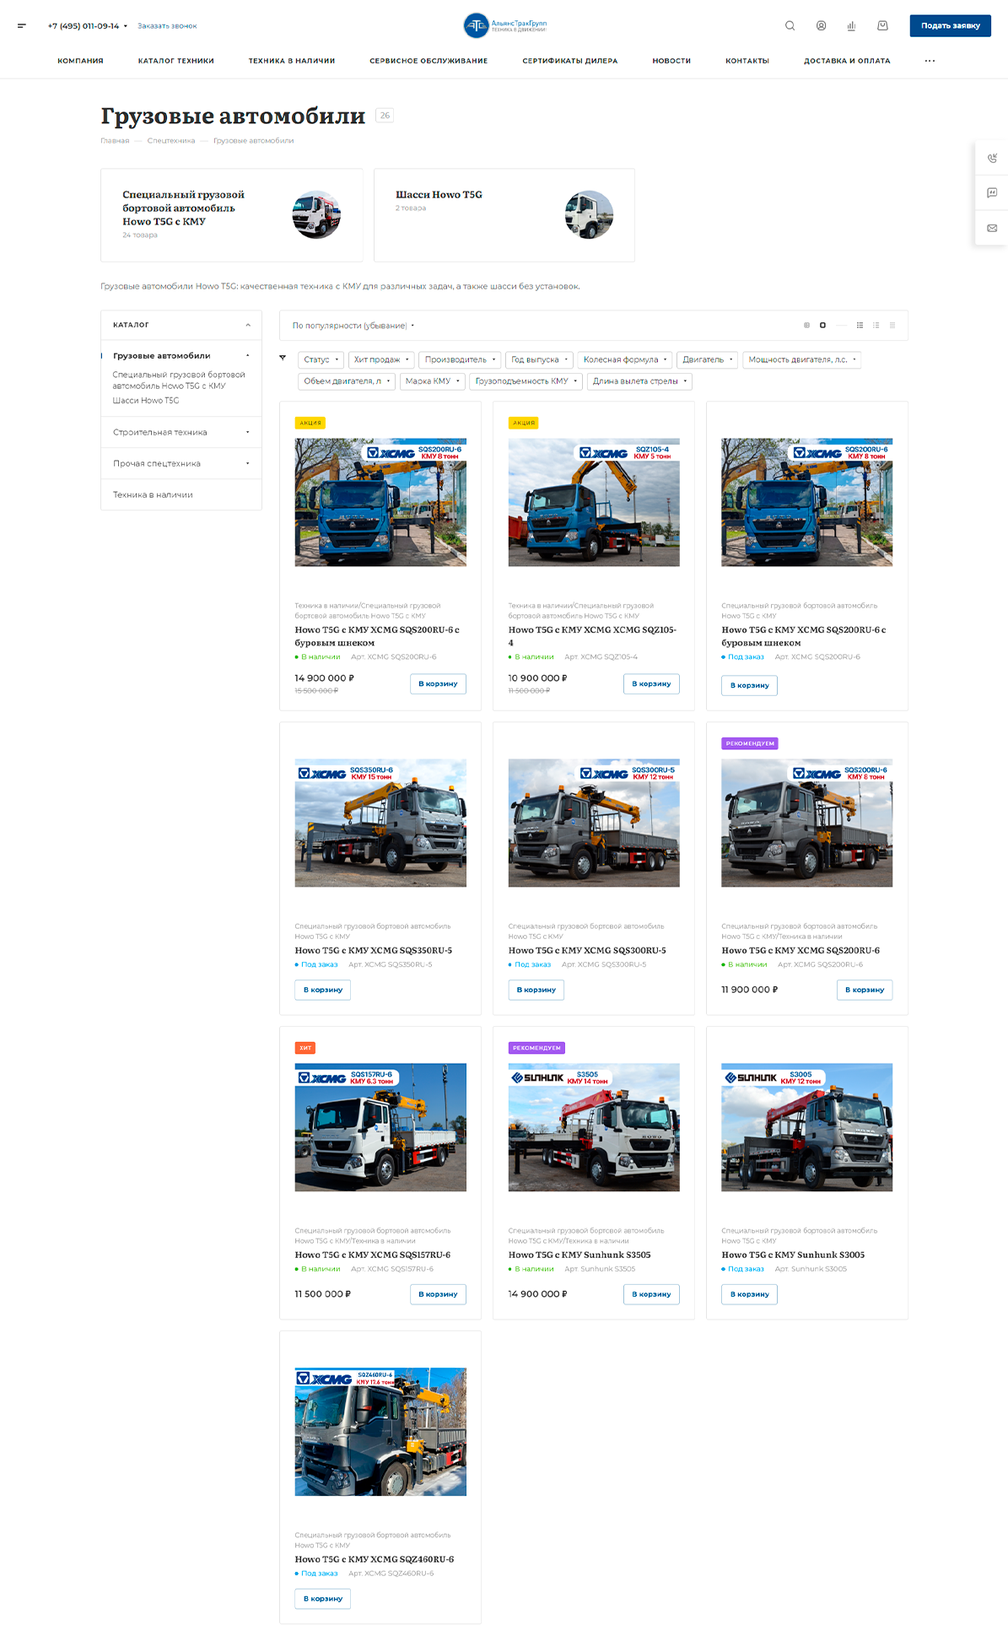The image size is (1008, 1625).
Task: Open the hamburger menu icon
Action: click(22, 26)
